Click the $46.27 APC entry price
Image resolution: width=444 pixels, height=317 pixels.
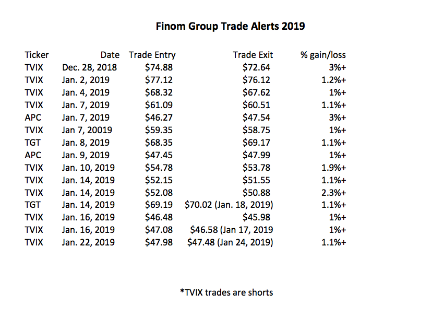click(x=159, y=118)
